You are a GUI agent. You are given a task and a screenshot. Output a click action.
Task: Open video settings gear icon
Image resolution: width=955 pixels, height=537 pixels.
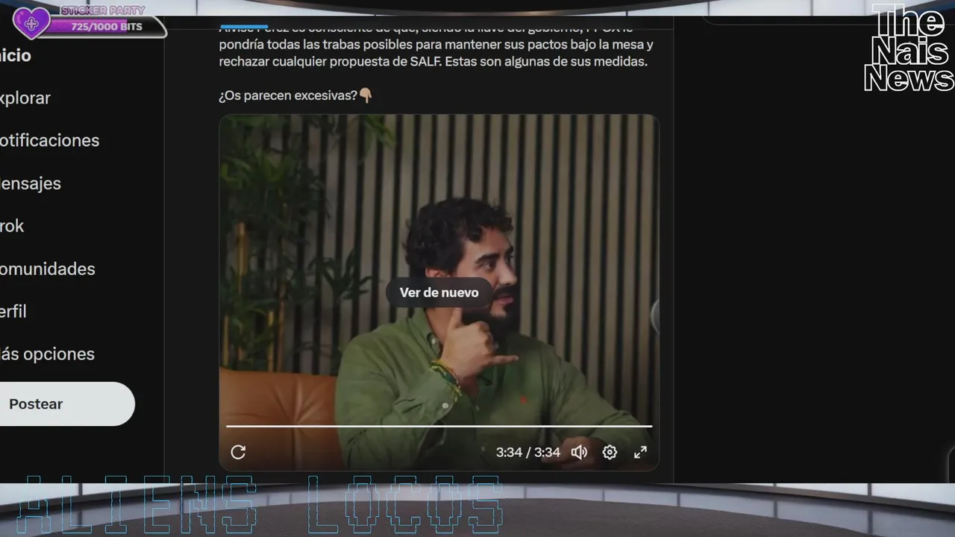point(610,452)
